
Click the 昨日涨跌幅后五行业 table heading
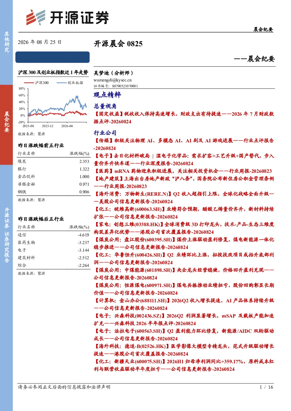coord(41,219)
